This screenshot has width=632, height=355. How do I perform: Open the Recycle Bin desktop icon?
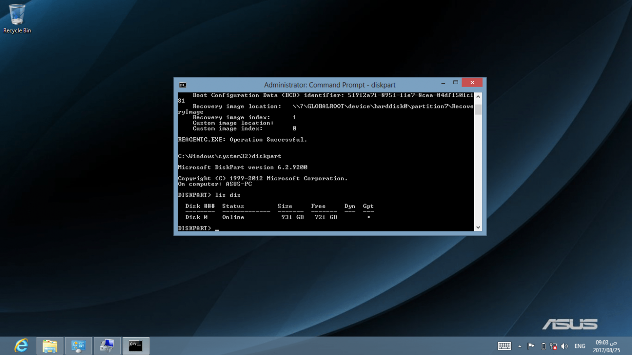click(17, 19)
